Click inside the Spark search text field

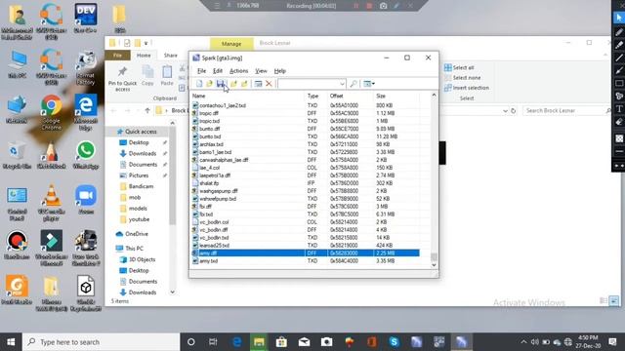point(309,84)
